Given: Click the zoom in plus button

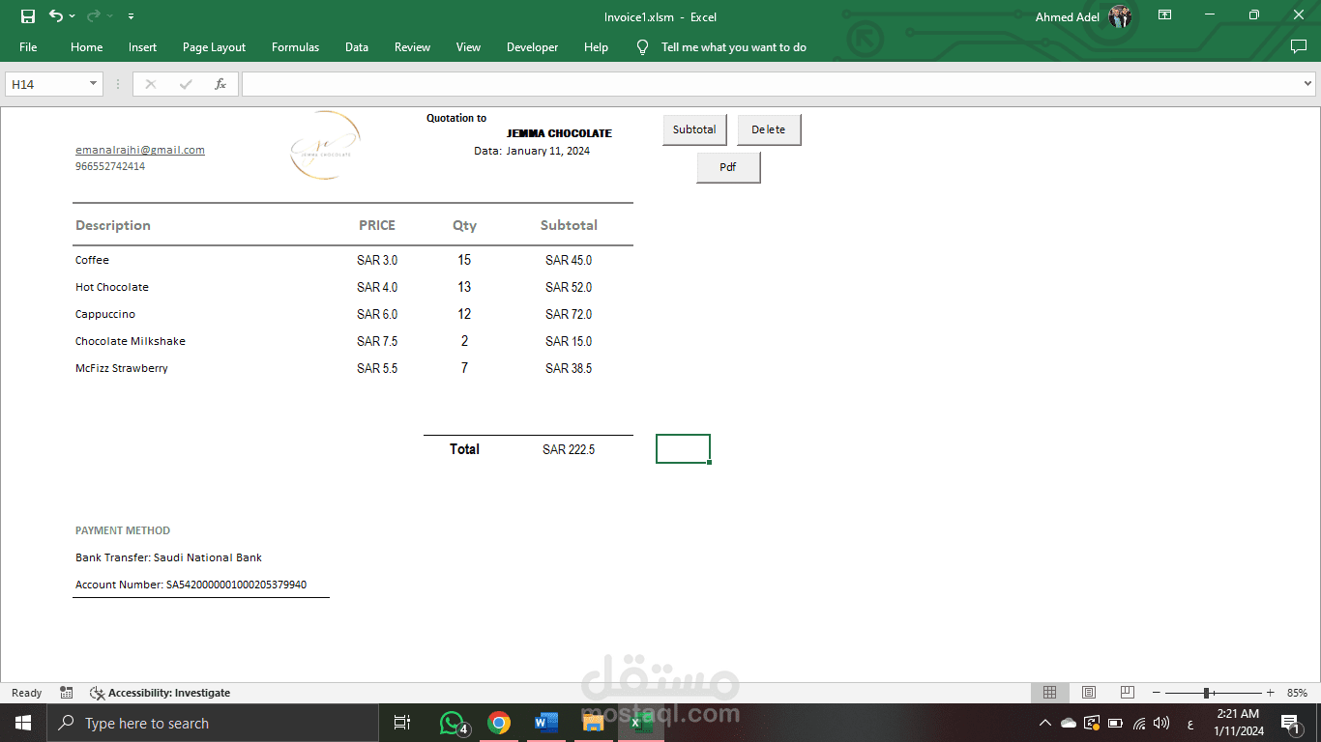Looking at the screenshot, I should (1270, 693).
